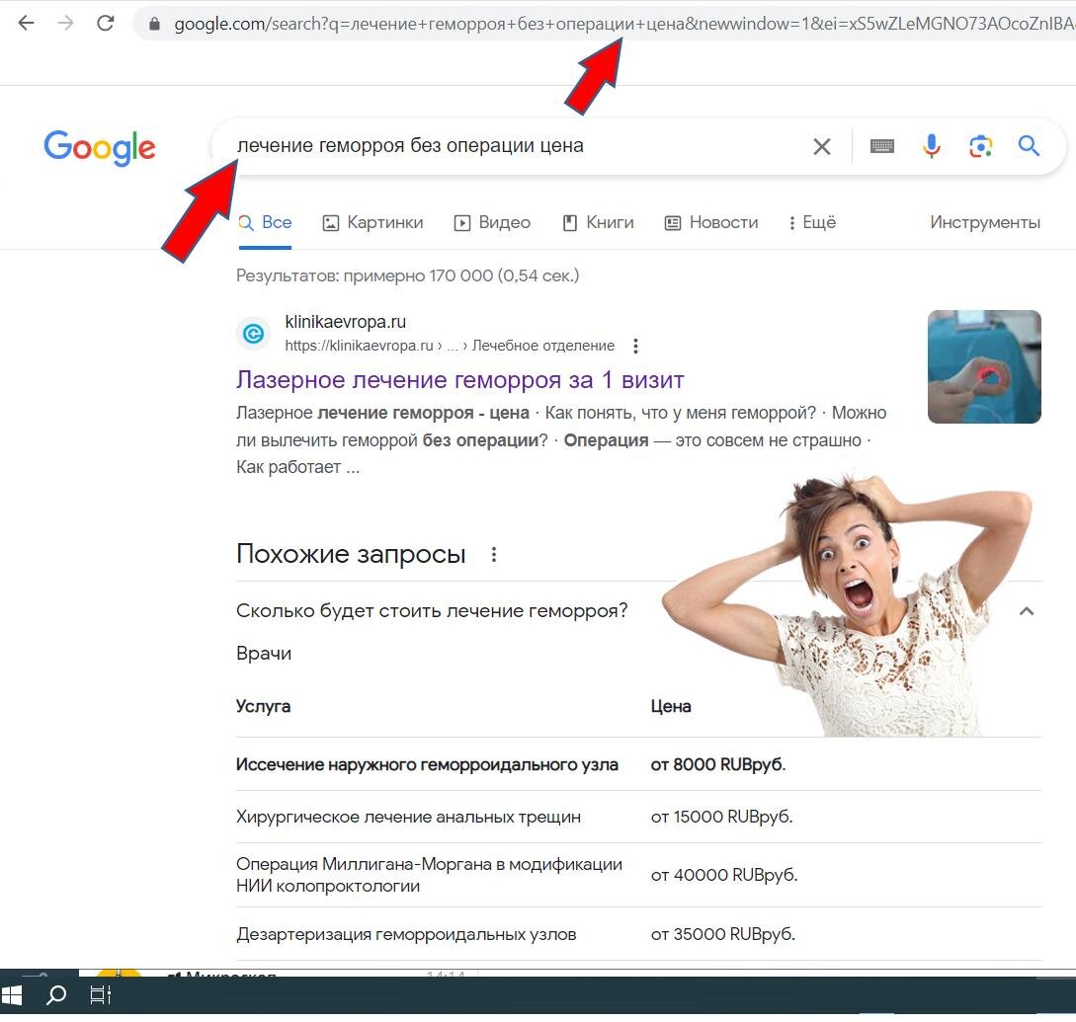
Task: Expand more search options via Ещё
Action: [x=812, y=222]
